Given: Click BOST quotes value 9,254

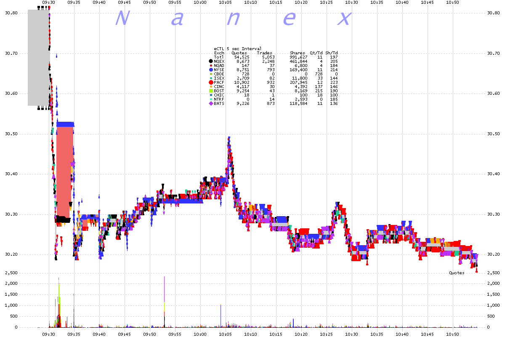Looking at the screenshot, I should 243,91.
